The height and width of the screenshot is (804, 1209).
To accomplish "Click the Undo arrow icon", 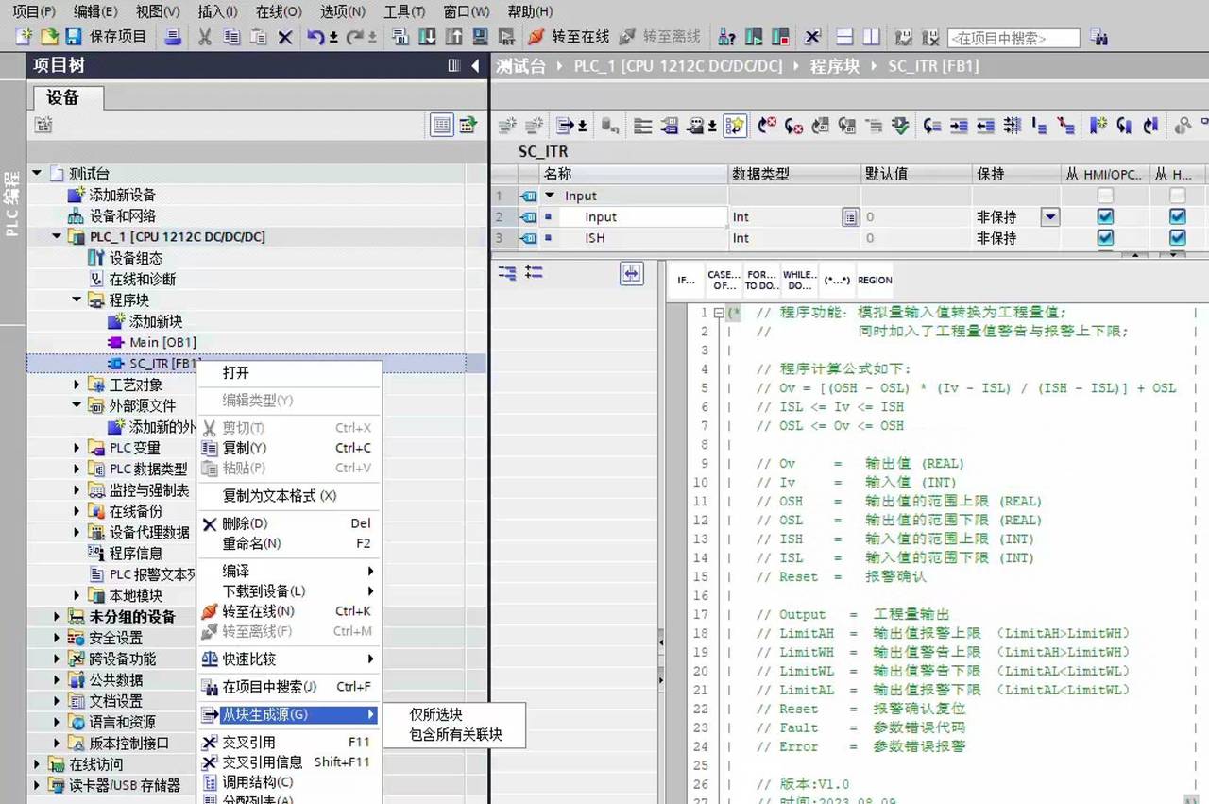I will [x=315, y=37].
